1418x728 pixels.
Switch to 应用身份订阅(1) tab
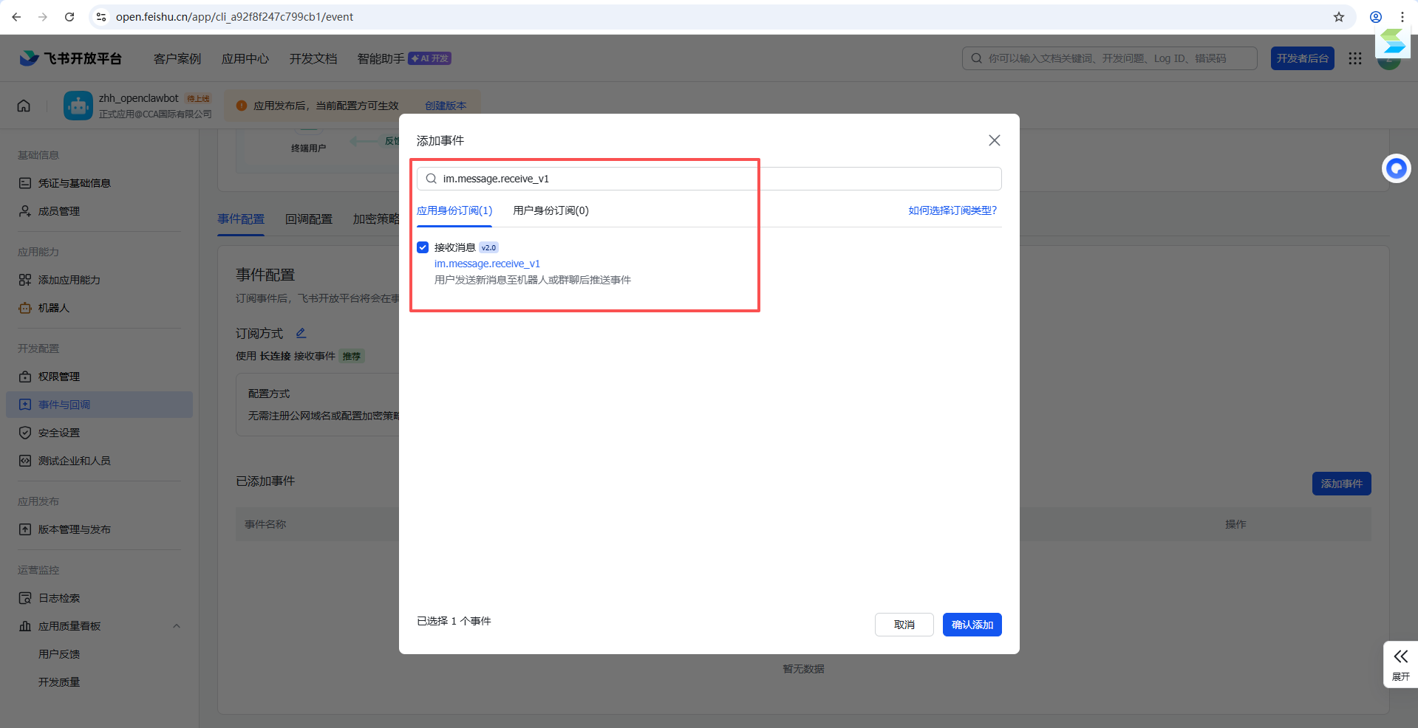tap(454, 210)
